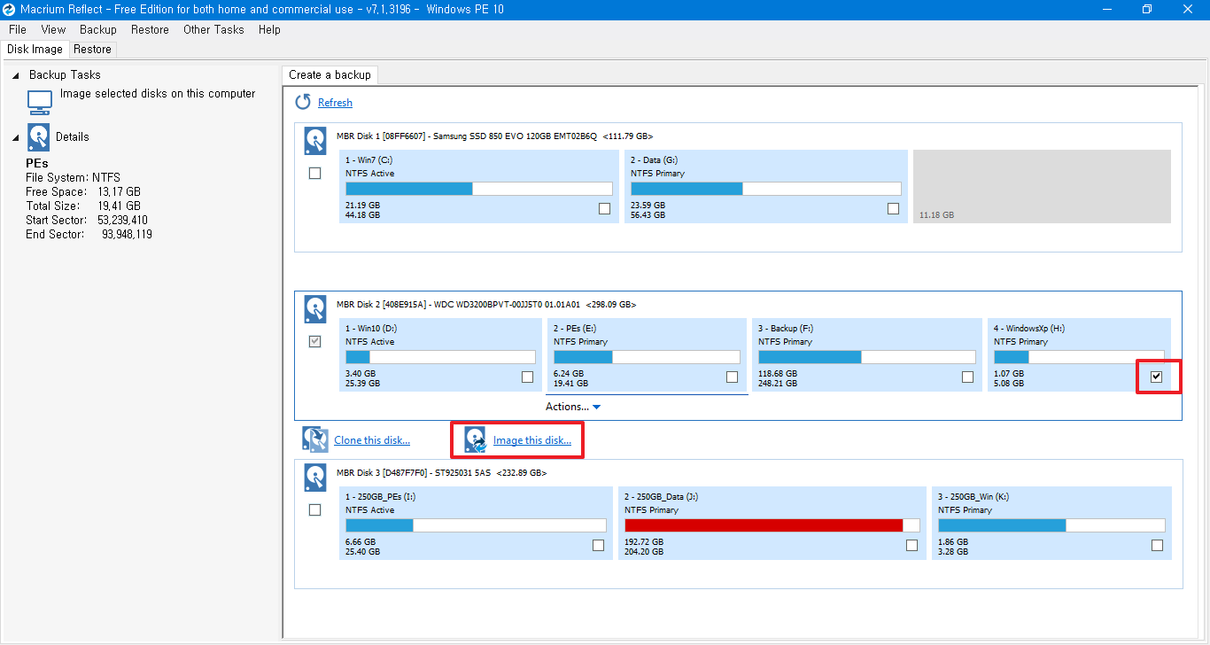Click the red 250GB_Data (J:) usage bar
Screen dimensions: 1210x645
772,525
